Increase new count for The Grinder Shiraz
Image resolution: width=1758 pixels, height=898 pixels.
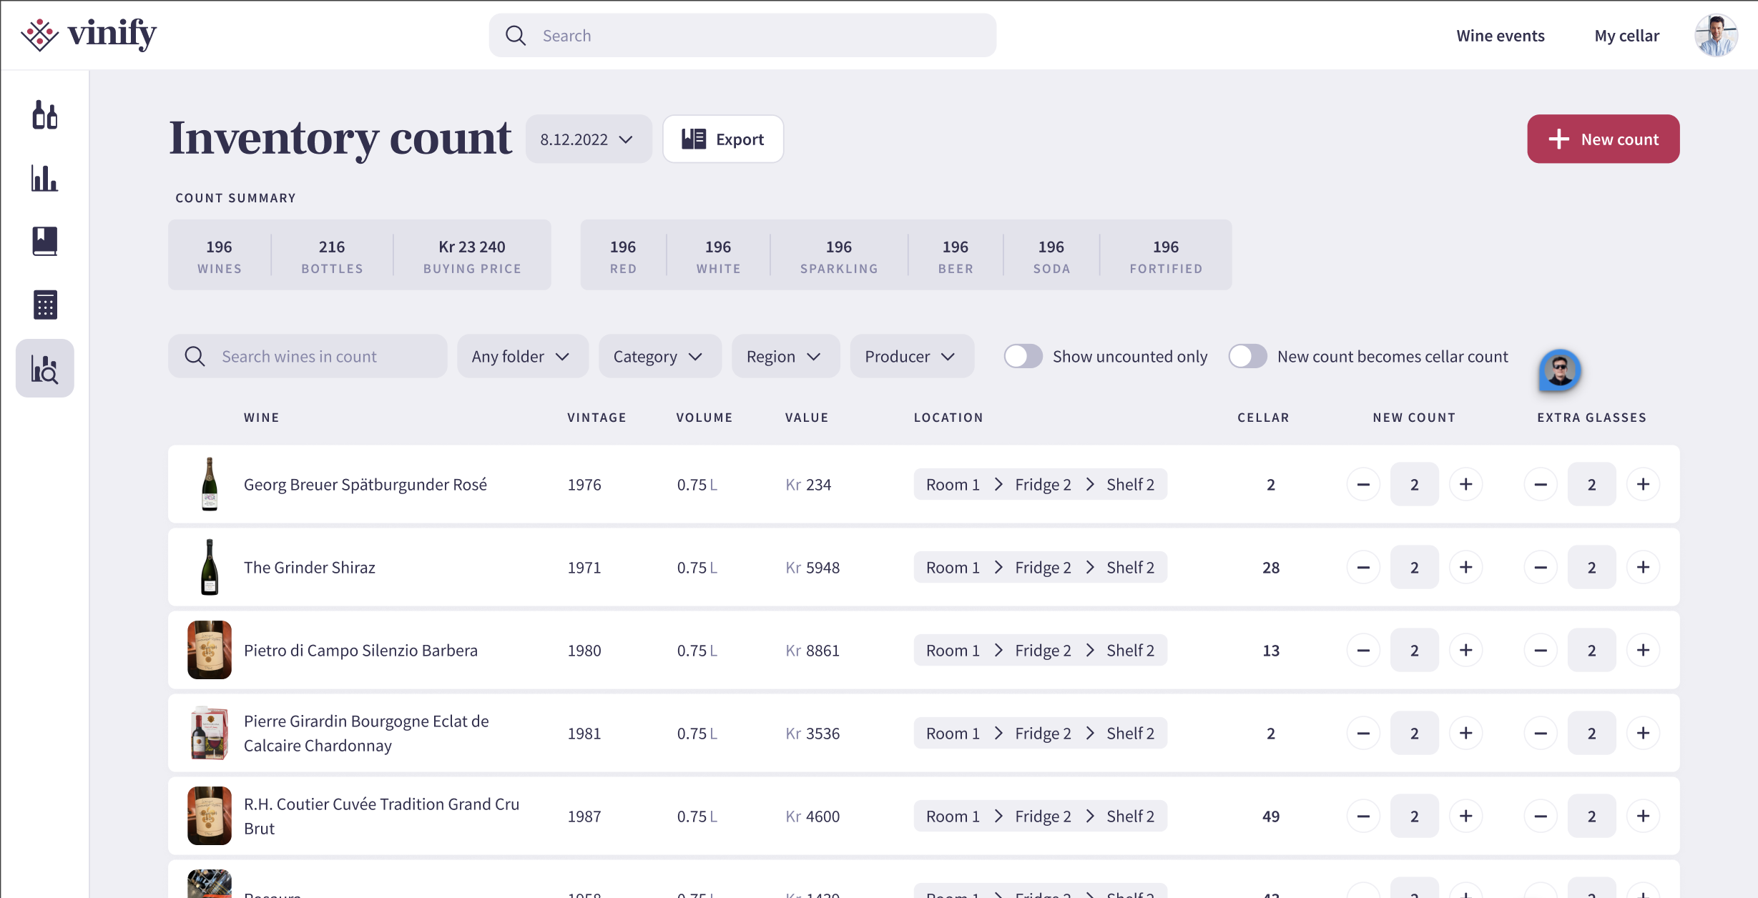pyautogui.click(x=1465, y=567)
